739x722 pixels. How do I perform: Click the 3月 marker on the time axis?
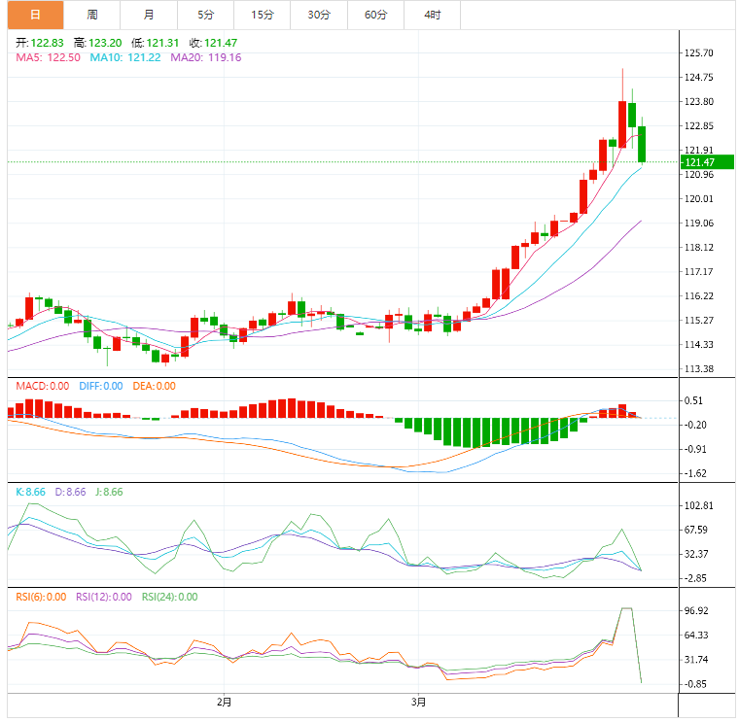point(417,701)
